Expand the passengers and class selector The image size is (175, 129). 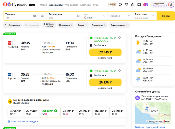point(144,16)
